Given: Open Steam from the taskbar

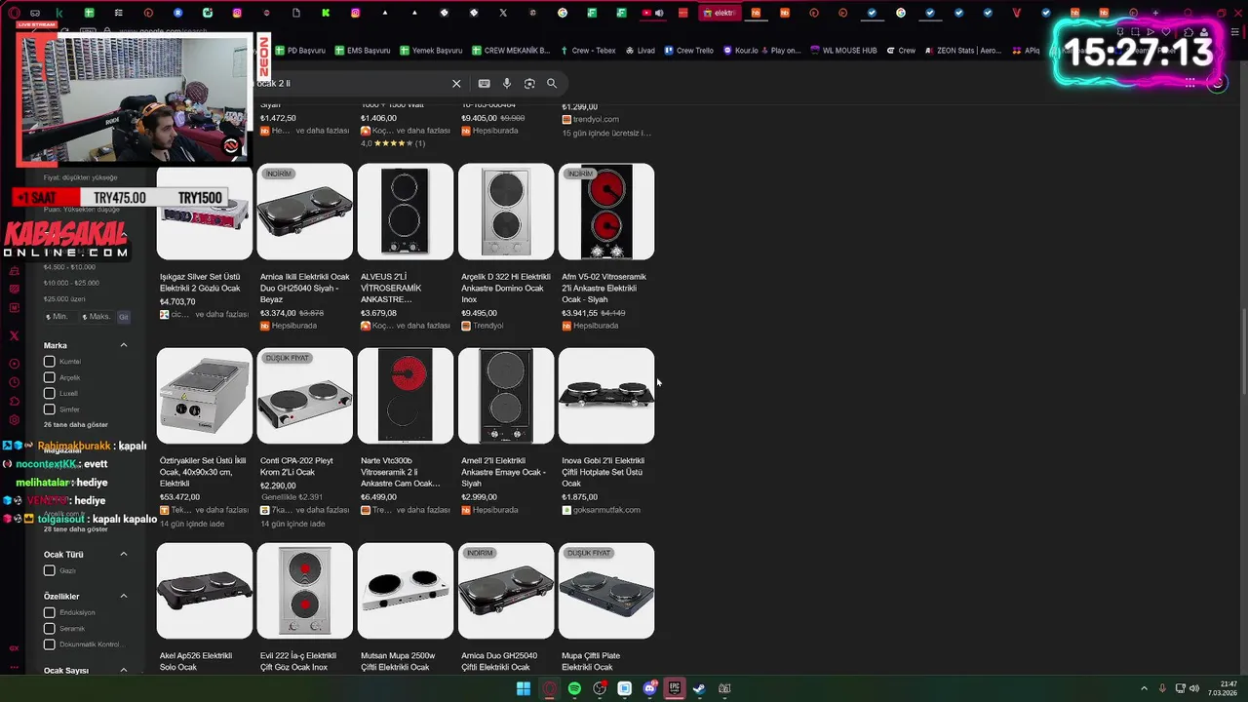Looking at the screenshot, I should tap(699, 688).
